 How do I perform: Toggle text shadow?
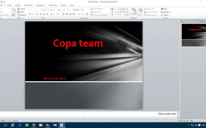click(x=40, y=14)
